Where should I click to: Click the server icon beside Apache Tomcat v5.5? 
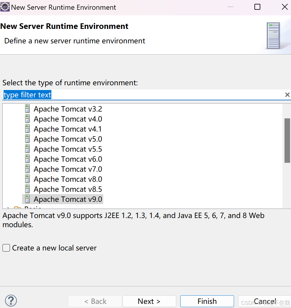coord(27,149)
